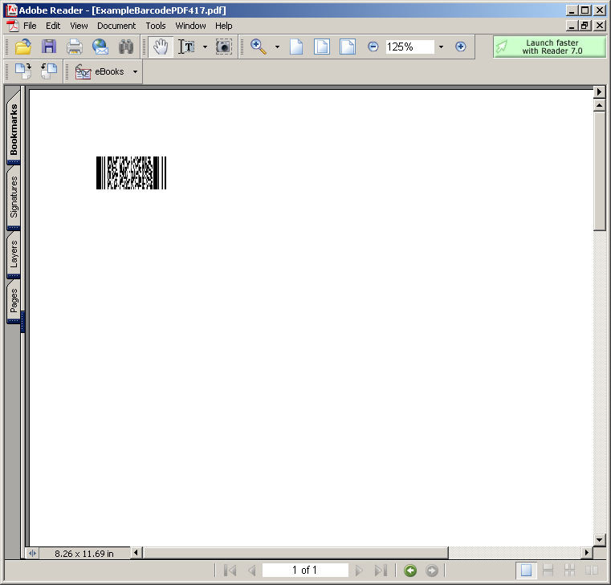Screen dimensions: 611x585
Task: Open document pane options arrow at top-right
Action: click(599, 92)
